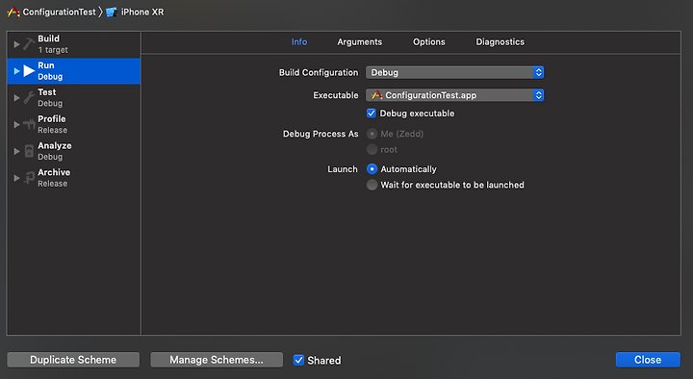Image resolution: width=693 pixels, height=379 pixels.
Task: Open the Diagnostics tab
Action: point(500,42)
